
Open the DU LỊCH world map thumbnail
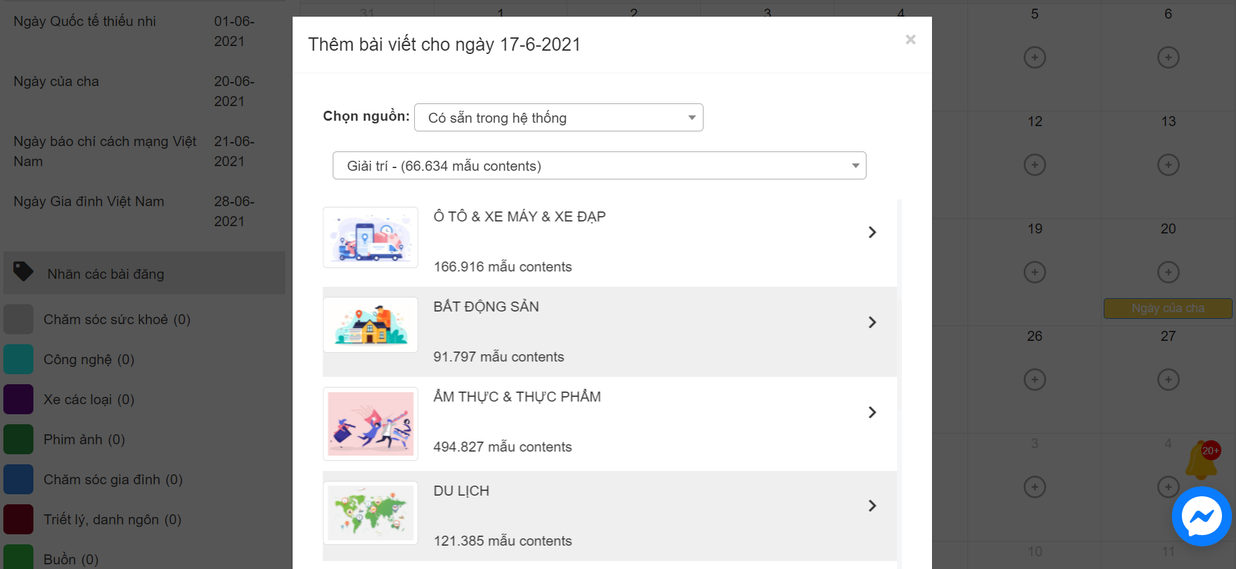370,513
